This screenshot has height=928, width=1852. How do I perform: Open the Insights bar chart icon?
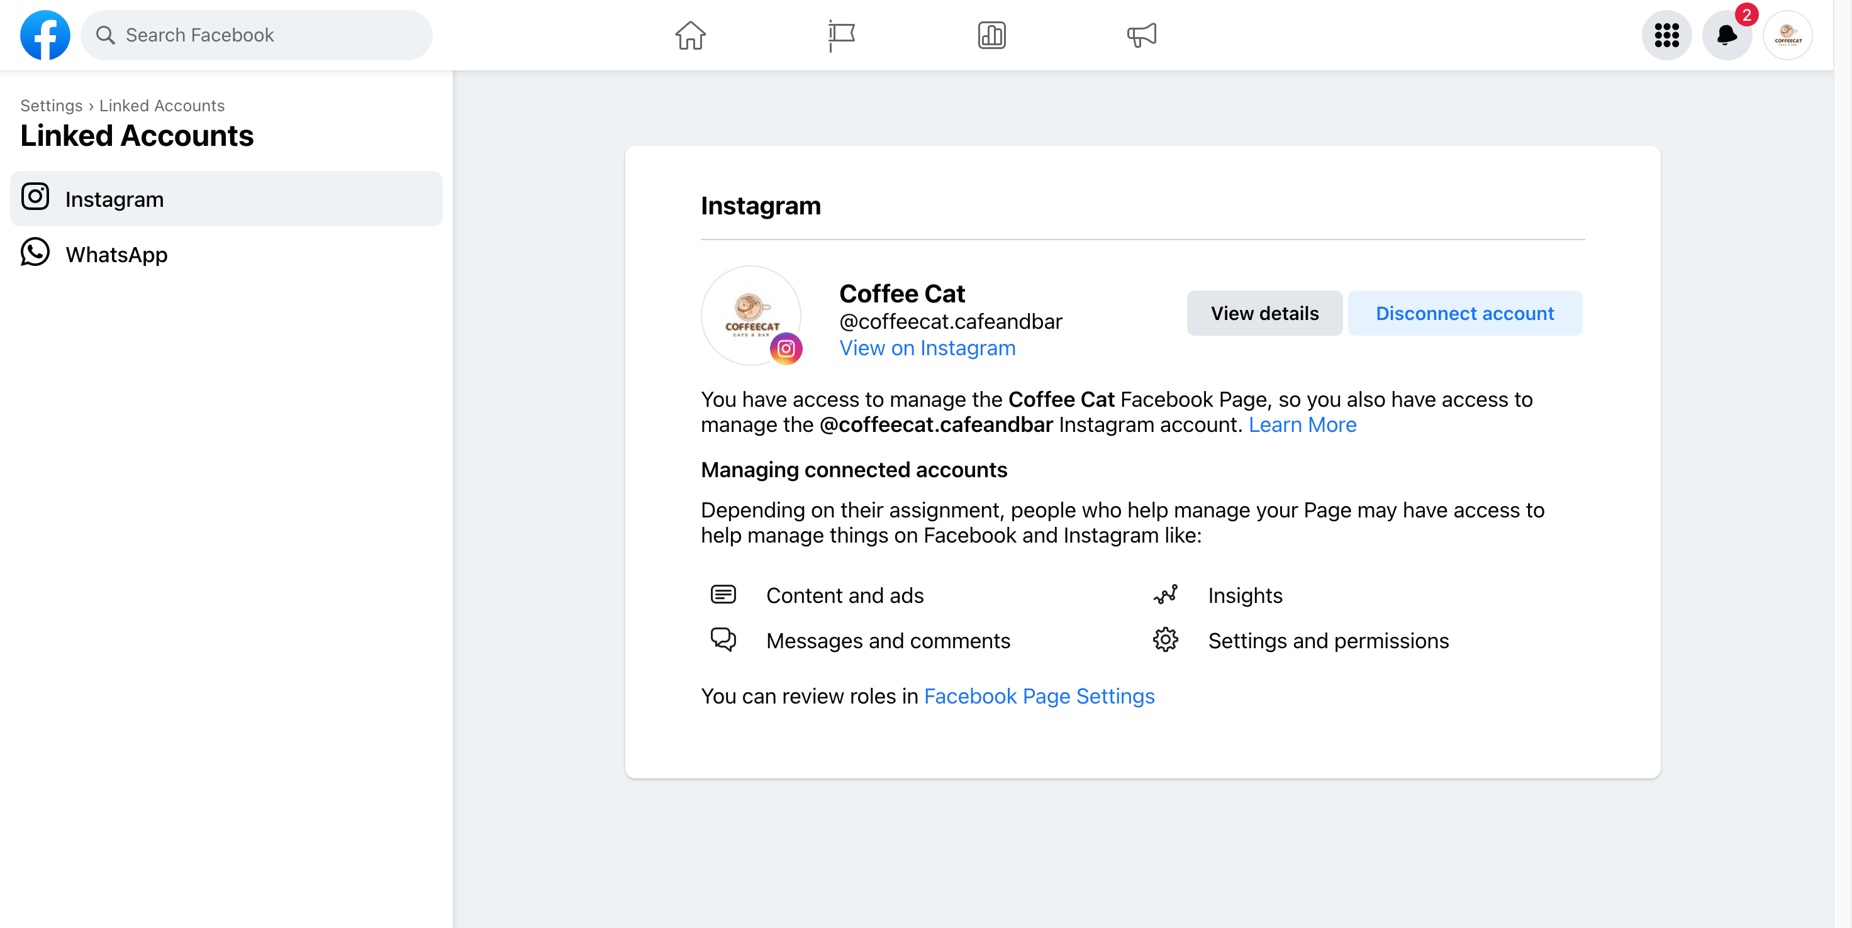pos(991,35)
